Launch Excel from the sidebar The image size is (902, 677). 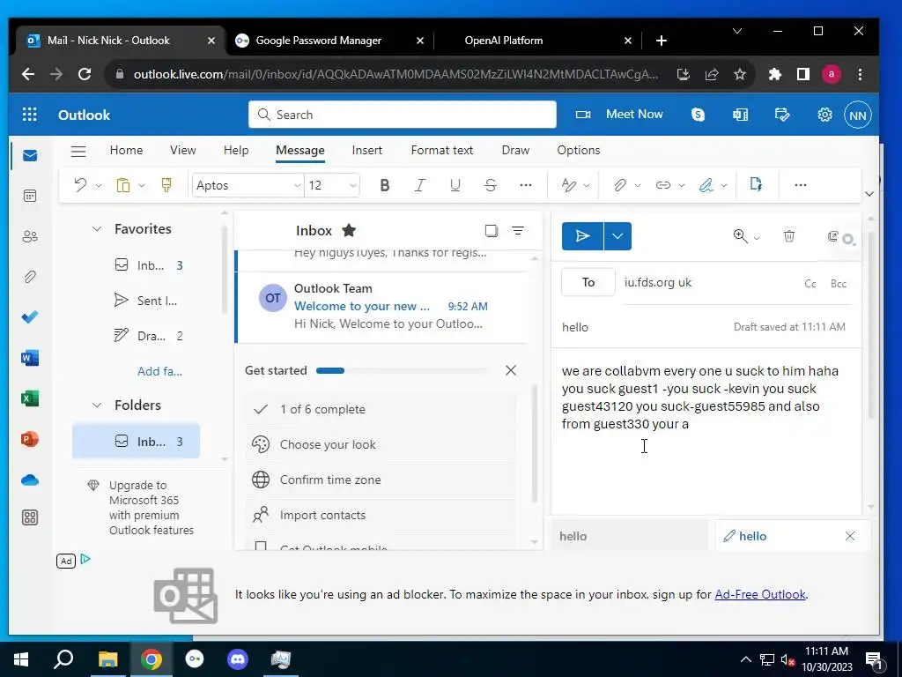pos(30,398)
